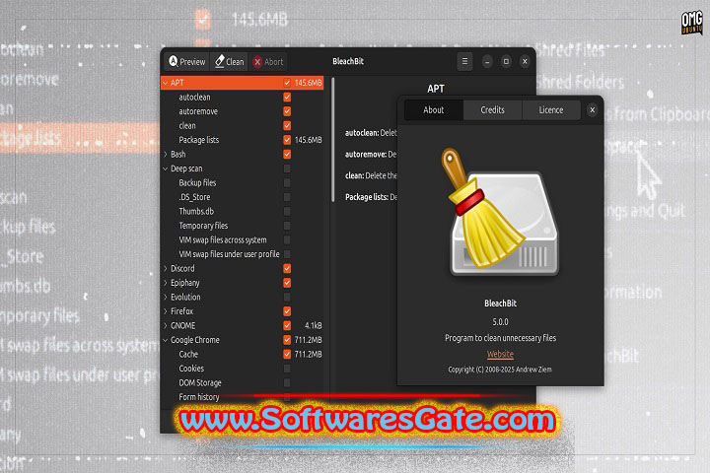Expand the Bash category
710x473 pixels.
point(166,155)
